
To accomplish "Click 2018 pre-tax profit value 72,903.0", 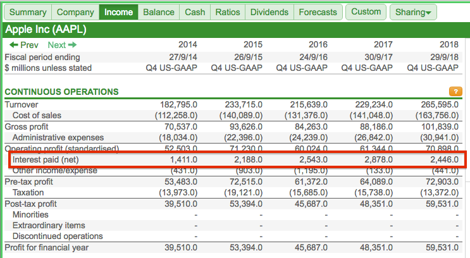I will (x=442, y=182).
